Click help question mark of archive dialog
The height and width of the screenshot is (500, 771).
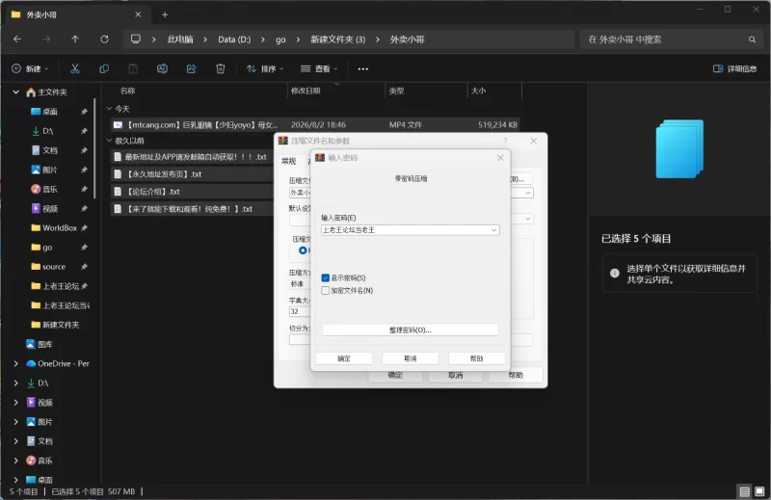tap(505, 141)
